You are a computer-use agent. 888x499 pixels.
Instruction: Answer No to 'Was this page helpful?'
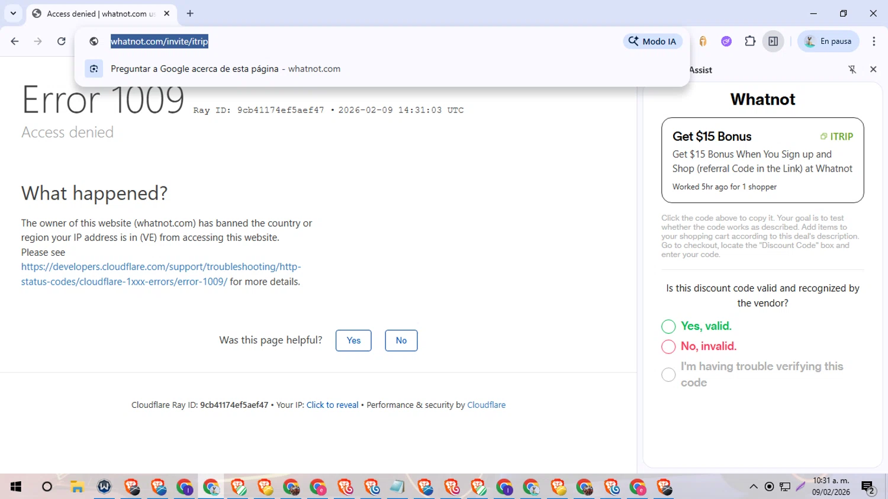[x=401, y=340]
